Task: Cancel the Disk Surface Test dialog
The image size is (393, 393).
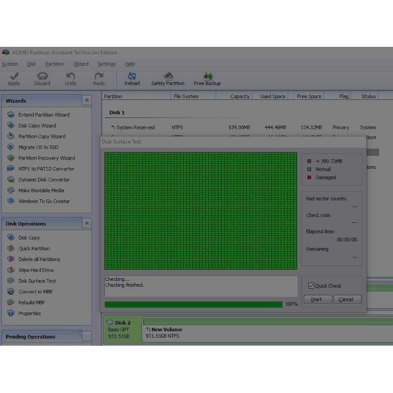Action: (x=347, y=299)
